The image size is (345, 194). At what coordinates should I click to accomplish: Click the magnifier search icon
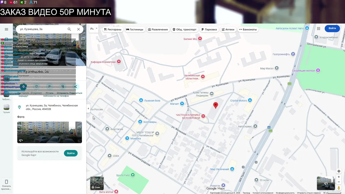coord(69,29)
